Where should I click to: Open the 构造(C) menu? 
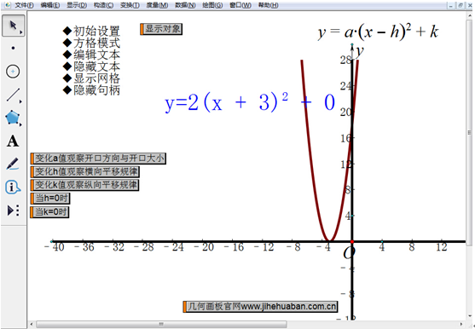tap(103, 5)
